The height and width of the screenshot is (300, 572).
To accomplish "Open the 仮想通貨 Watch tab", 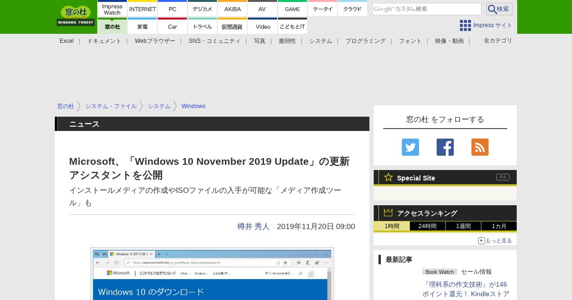I will click(x=233, y=26).
